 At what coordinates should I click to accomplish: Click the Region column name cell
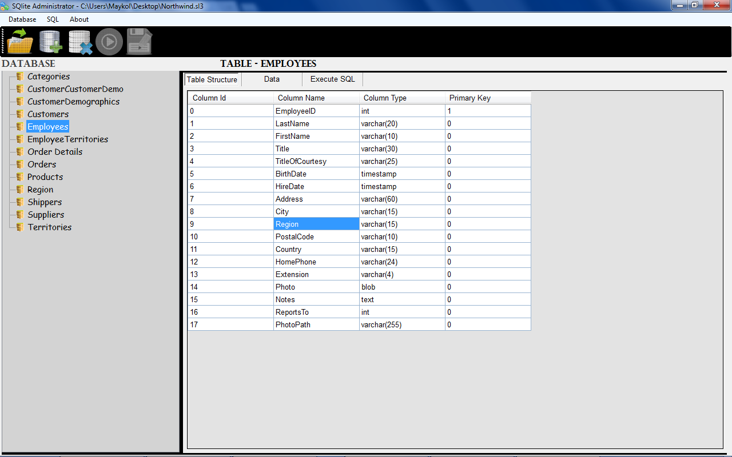316,224
